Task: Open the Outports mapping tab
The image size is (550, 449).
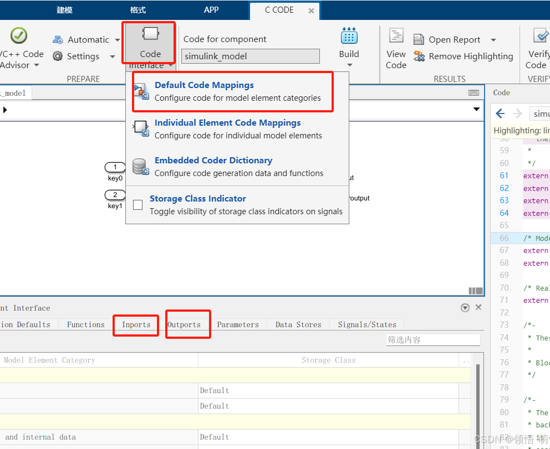Action: (x=184, y=324)
